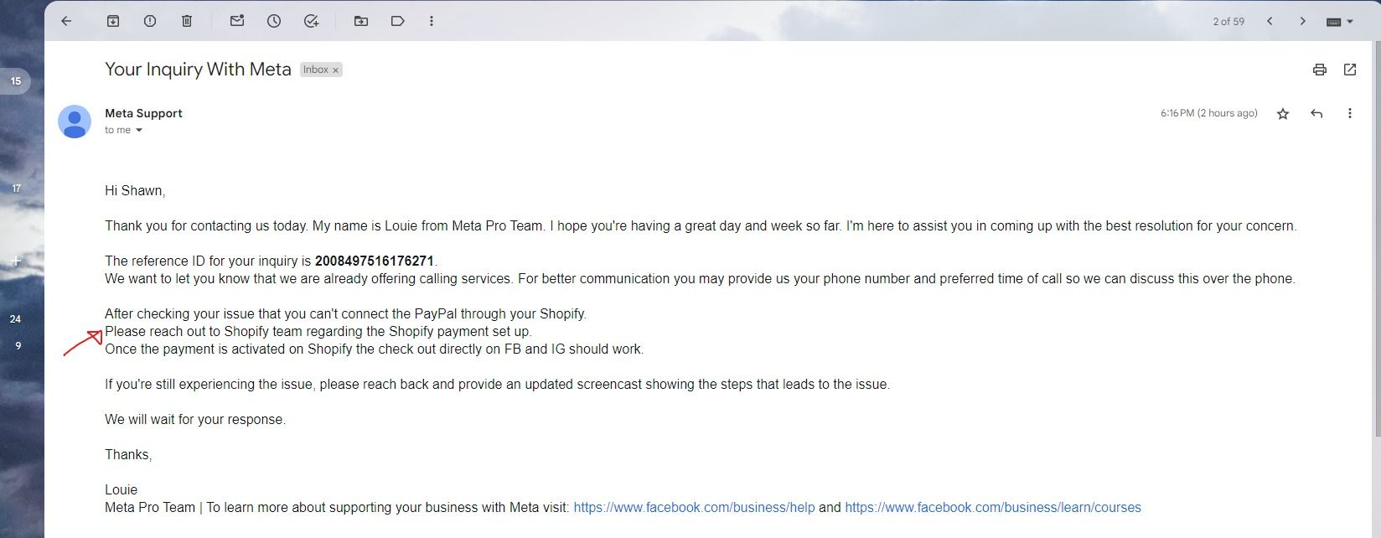Open the email in a new window
The width and height of the screenshot is (1381, 538).
[1350, 70]
